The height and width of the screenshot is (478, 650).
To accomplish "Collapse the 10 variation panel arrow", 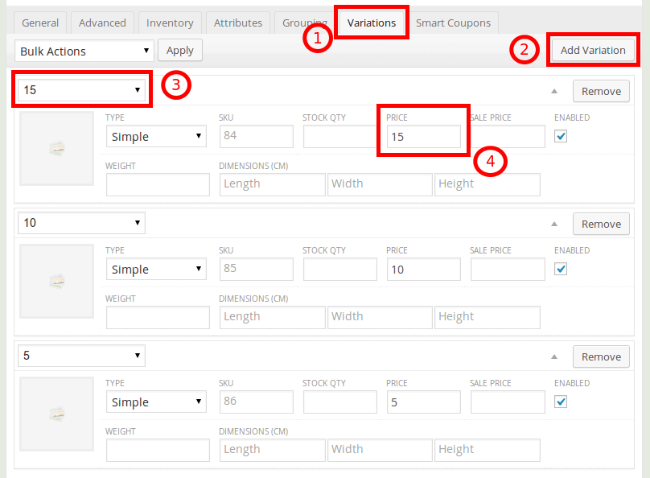I will click(x=553, y=224).
